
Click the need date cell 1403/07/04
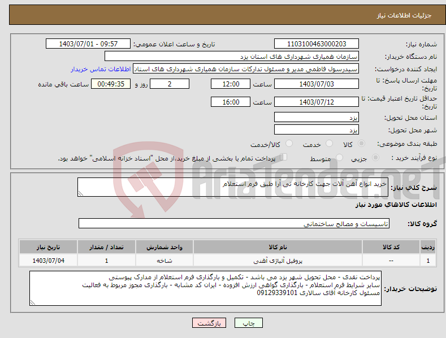49,261
